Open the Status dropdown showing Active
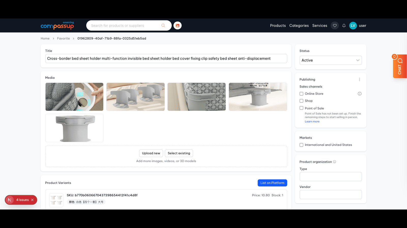The image size is (407, 228). [x=330, y=60]
